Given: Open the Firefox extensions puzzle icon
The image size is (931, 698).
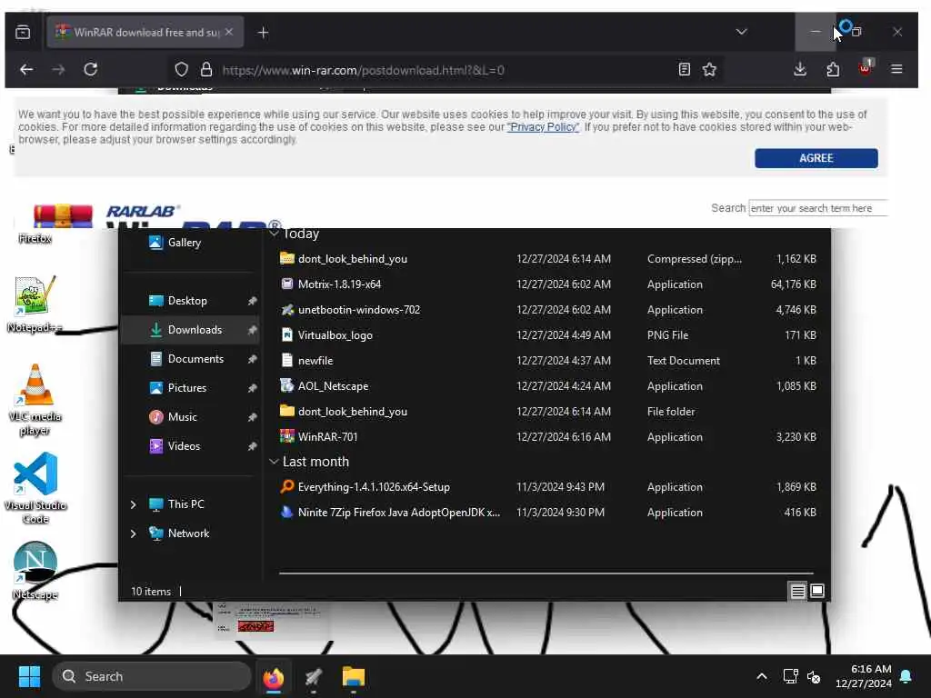Looking at the screenshot, I should coord(833,69).
